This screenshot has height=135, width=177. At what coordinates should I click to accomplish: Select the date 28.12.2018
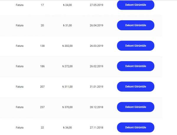pyautogui.click(x=96, y=107)
